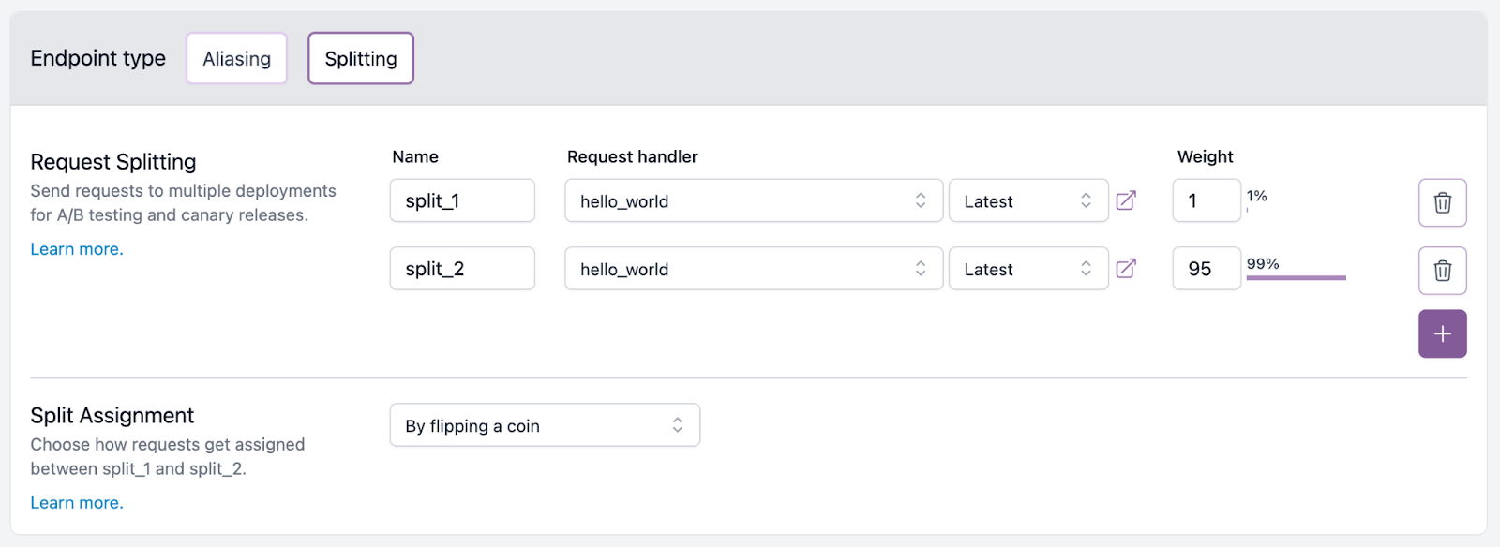This screenshot has width=1500, height=547.
Task: Click Learn more under Split Assignment
Action: (x=77, y=503)
